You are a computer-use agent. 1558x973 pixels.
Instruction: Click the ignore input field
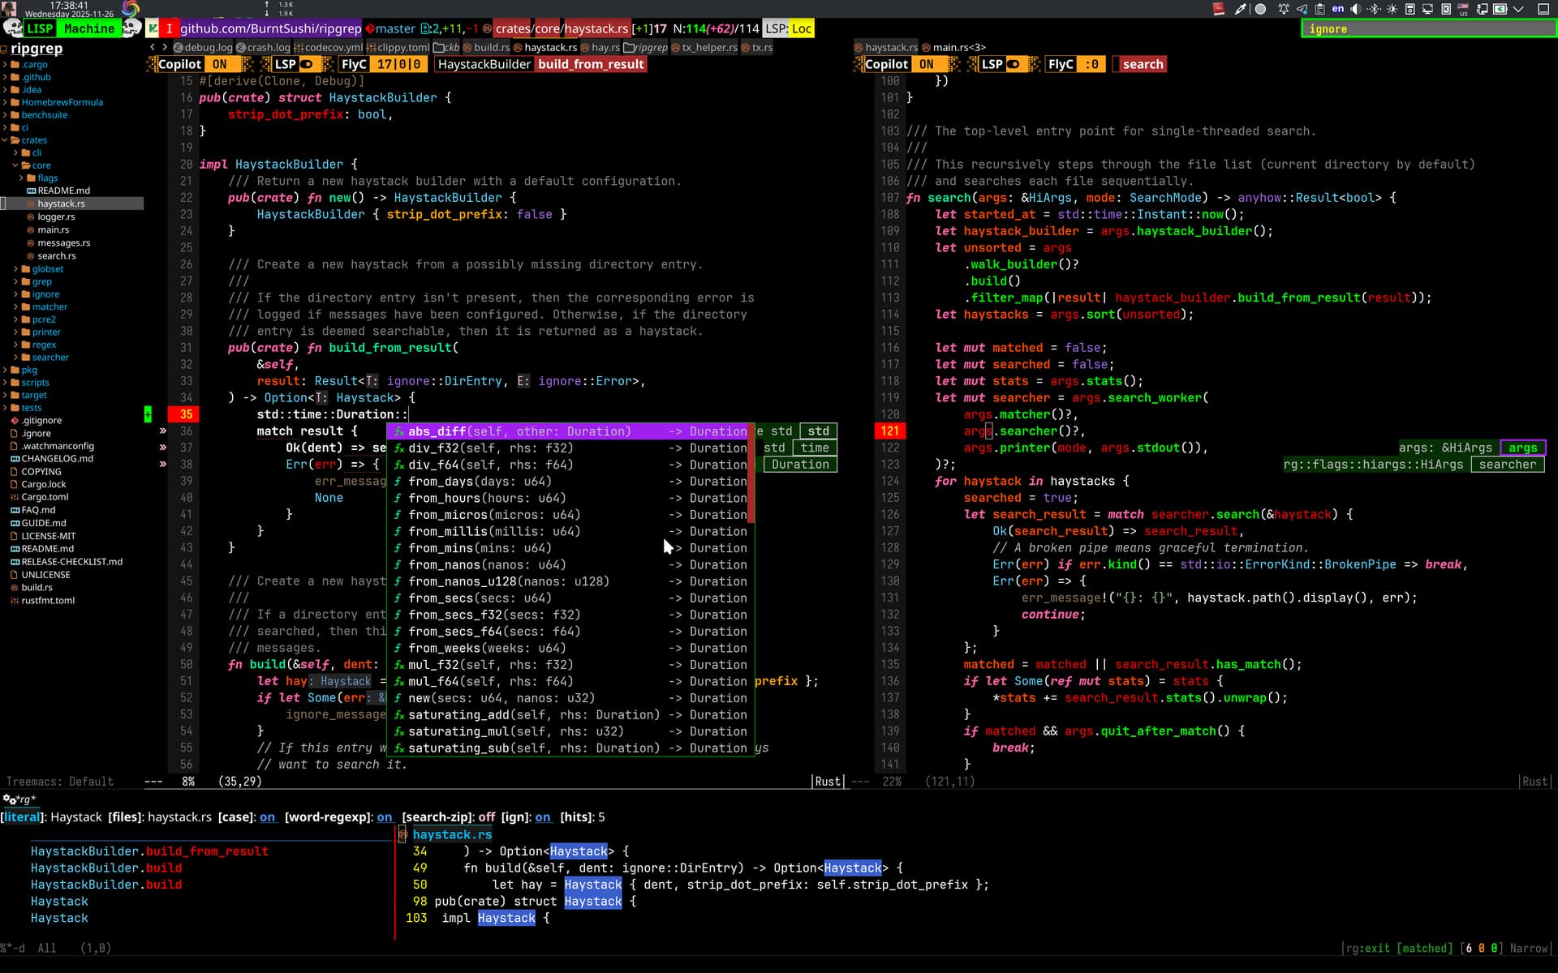click(1427, 28)
